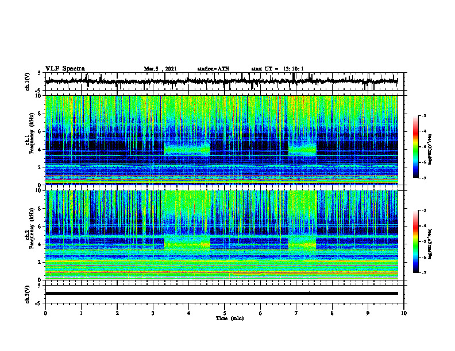
Task: Click the '4' kHz tick on ch.1 spectrogram
Action: tap(41, 150)
